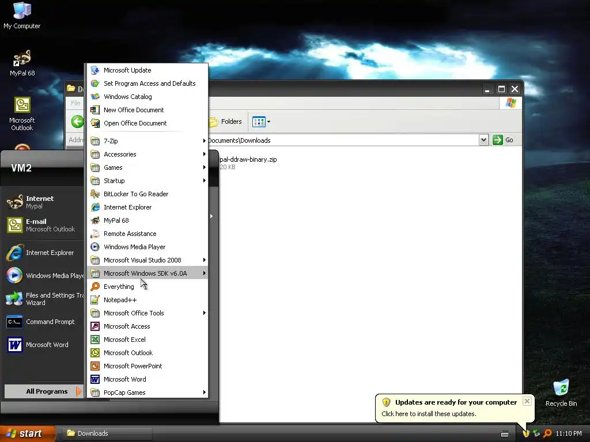Click the Explorer address path field
590x442 pixels.
click(342, 140)
